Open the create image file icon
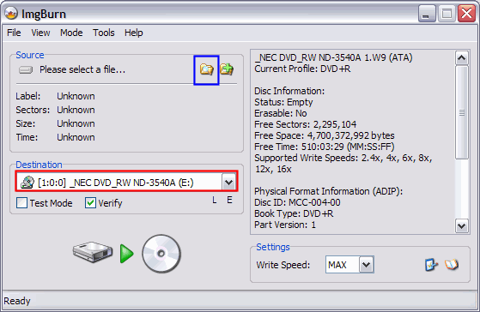 tap(227, 69)
